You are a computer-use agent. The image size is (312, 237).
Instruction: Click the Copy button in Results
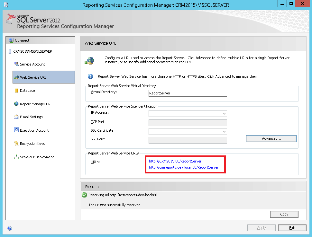[x=284, y=214]
